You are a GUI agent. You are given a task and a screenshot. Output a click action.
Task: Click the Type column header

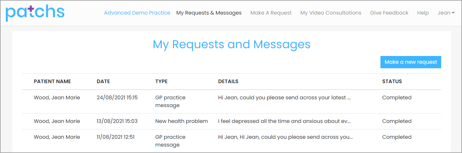tap(161, 82)
